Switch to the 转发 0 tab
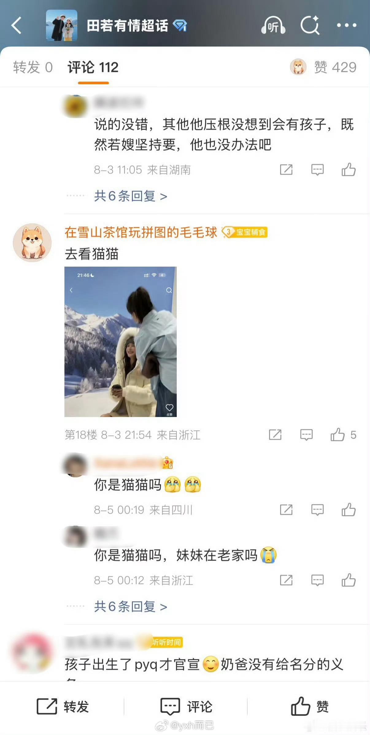Viewport: 370px width, 735px height. (33, 67)
